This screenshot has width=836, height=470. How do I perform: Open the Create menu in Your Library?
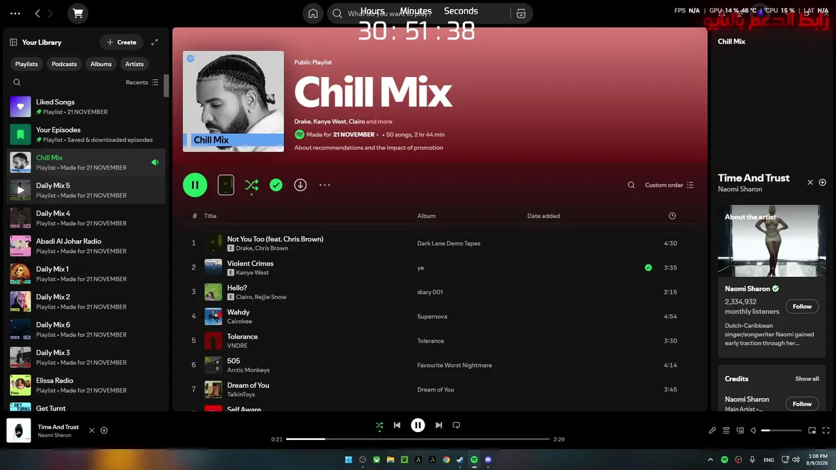121,42
